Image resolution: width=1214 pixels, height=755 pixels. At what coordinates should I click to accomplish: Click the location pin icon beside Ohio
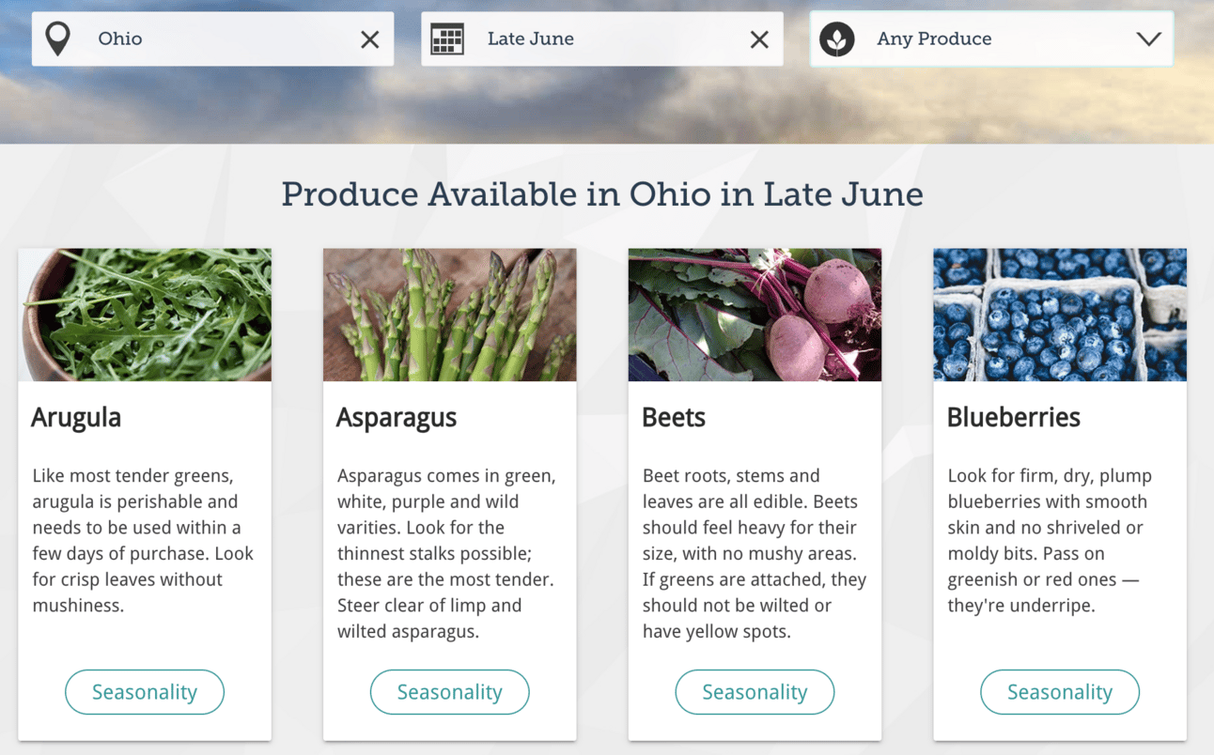pyautogui.click(x=58, y=39)
